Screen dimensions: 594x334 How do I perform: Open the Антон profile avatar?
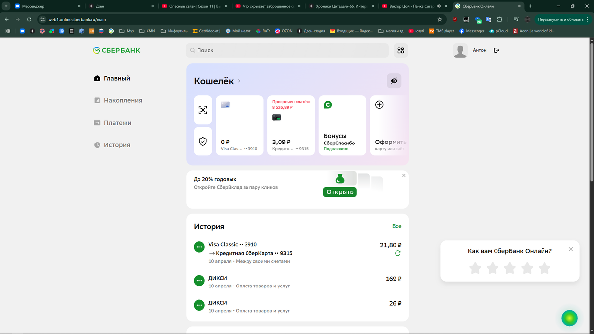(x=460, y=50)
